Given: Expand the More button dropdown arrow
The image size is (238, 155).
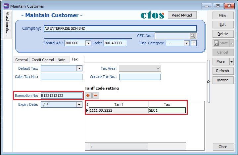Looking at the screenshot, I should (x=231, y=61).
